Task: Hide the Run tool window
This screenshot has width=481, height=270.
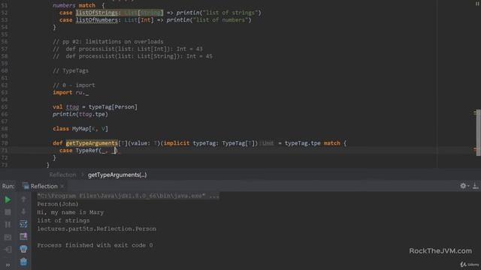Action: (476, 186)
